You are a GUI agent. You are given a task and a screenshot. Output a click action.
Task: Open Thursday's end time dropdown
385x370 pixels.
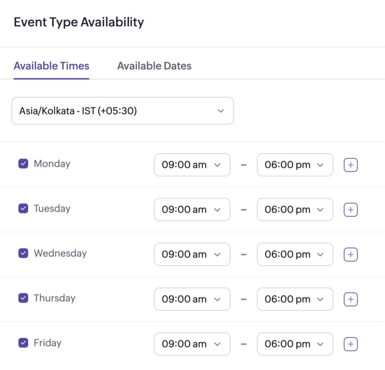tap(295, 299)
